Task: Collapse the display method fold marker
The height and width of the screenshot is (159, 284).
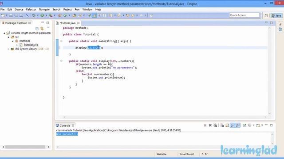Action: click(x=61, y=61)
